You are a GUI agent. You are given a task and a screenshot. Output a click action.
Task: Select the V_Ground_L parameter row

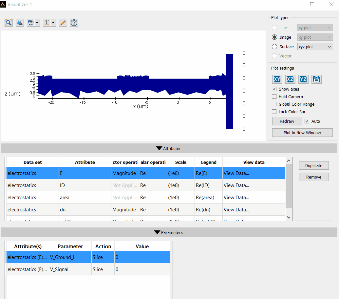[88, 257]
